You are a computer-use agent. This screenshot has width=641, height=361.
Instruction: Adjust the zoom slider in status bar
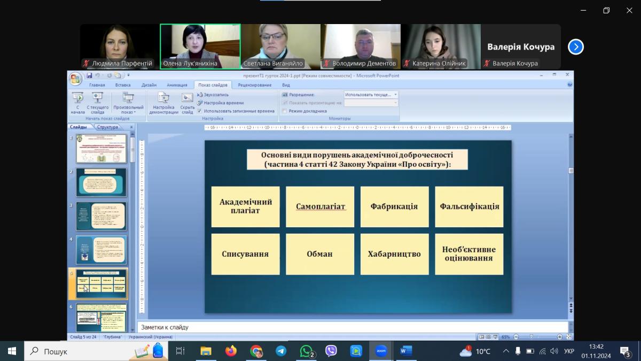(x=531, y=337)
